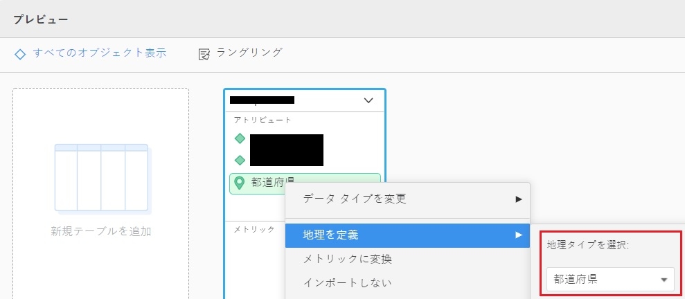Click the submenu arrow on データ タイプを変更
This screenshot has width=685, height=299.
pyautogui.click(x=518, y=199)
